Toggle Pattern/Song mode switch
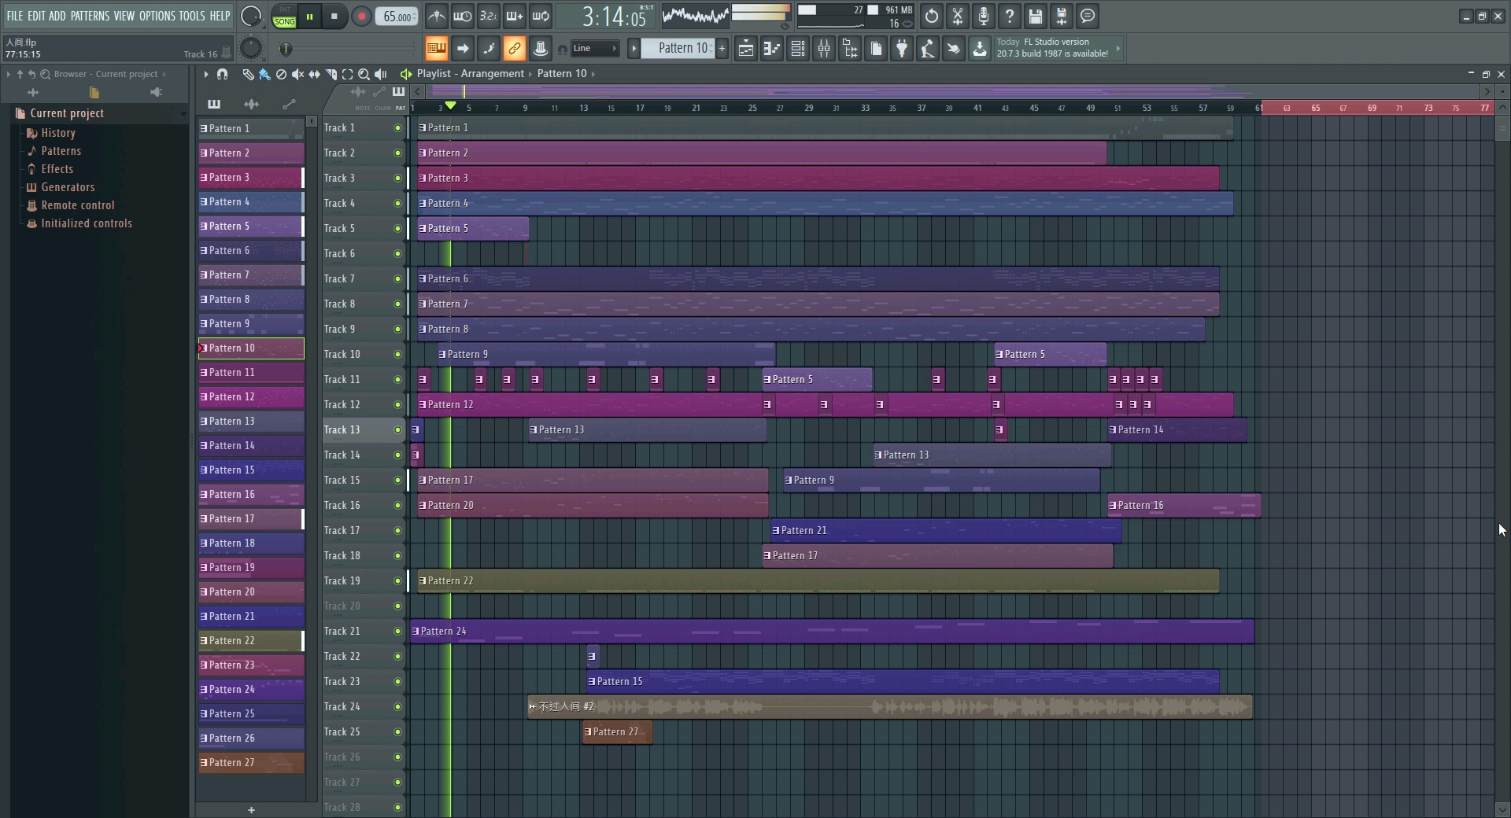 pos(284,16)
